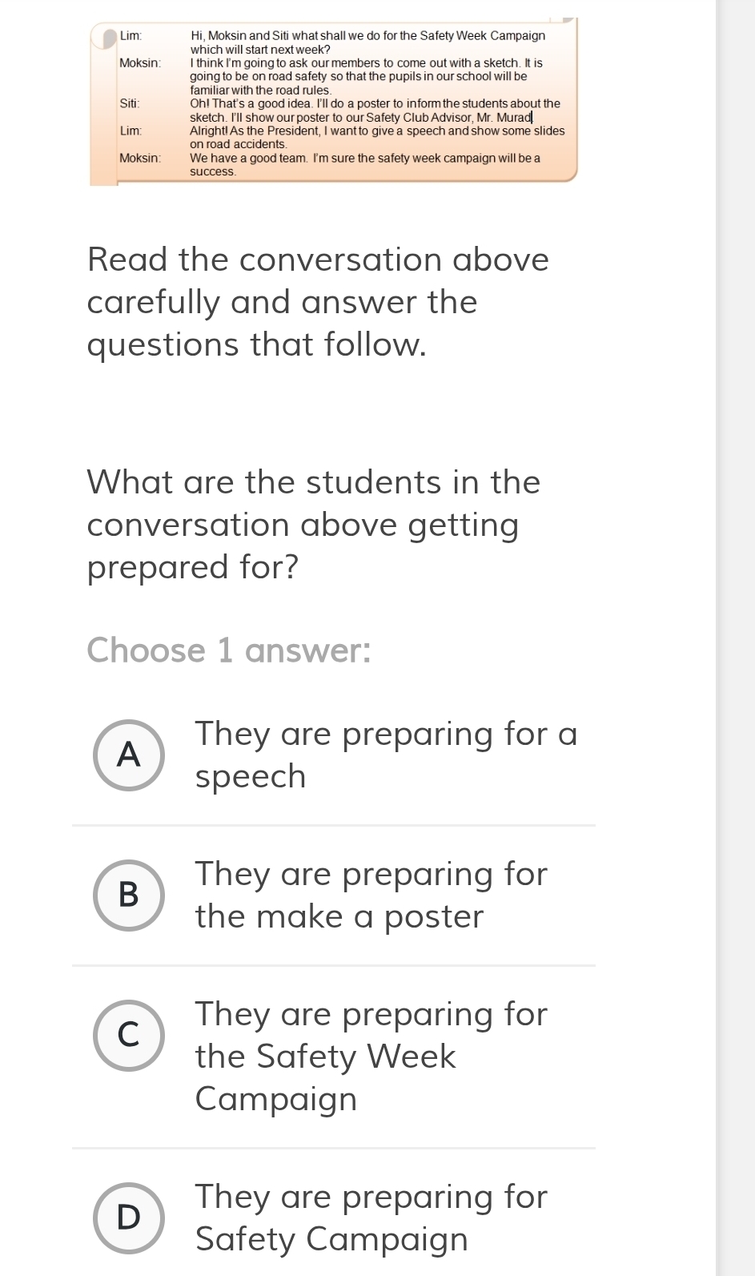Select radio option D circle
This screenshot has width=755, height=1276.
pos(129,1218)
